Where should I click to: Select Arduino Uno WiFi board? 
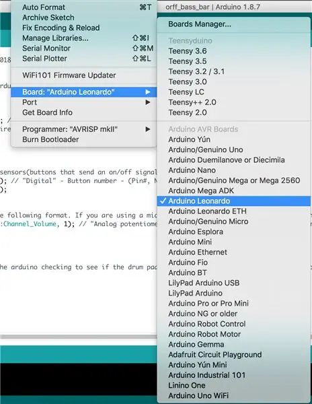234,396
